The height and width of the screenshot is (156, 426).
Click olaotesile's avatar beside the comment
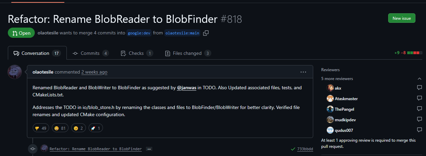[x=15, y=72]
